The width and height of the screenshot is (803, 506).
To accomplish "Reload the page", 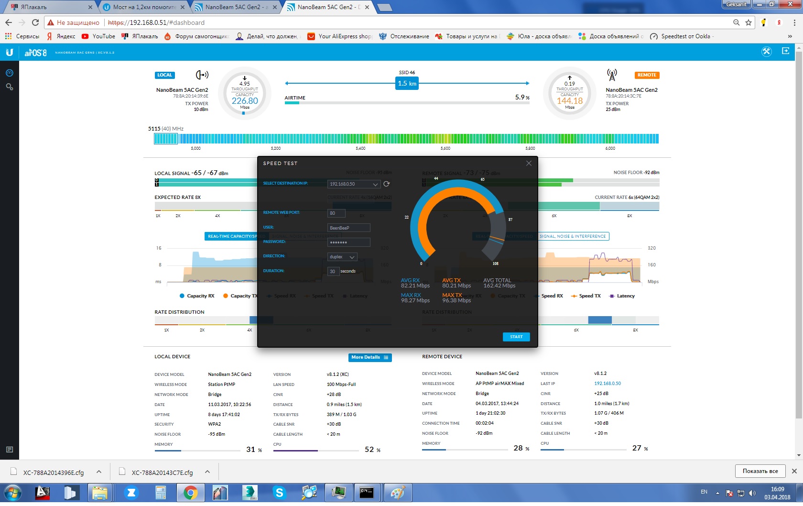I will pos(35,22).
